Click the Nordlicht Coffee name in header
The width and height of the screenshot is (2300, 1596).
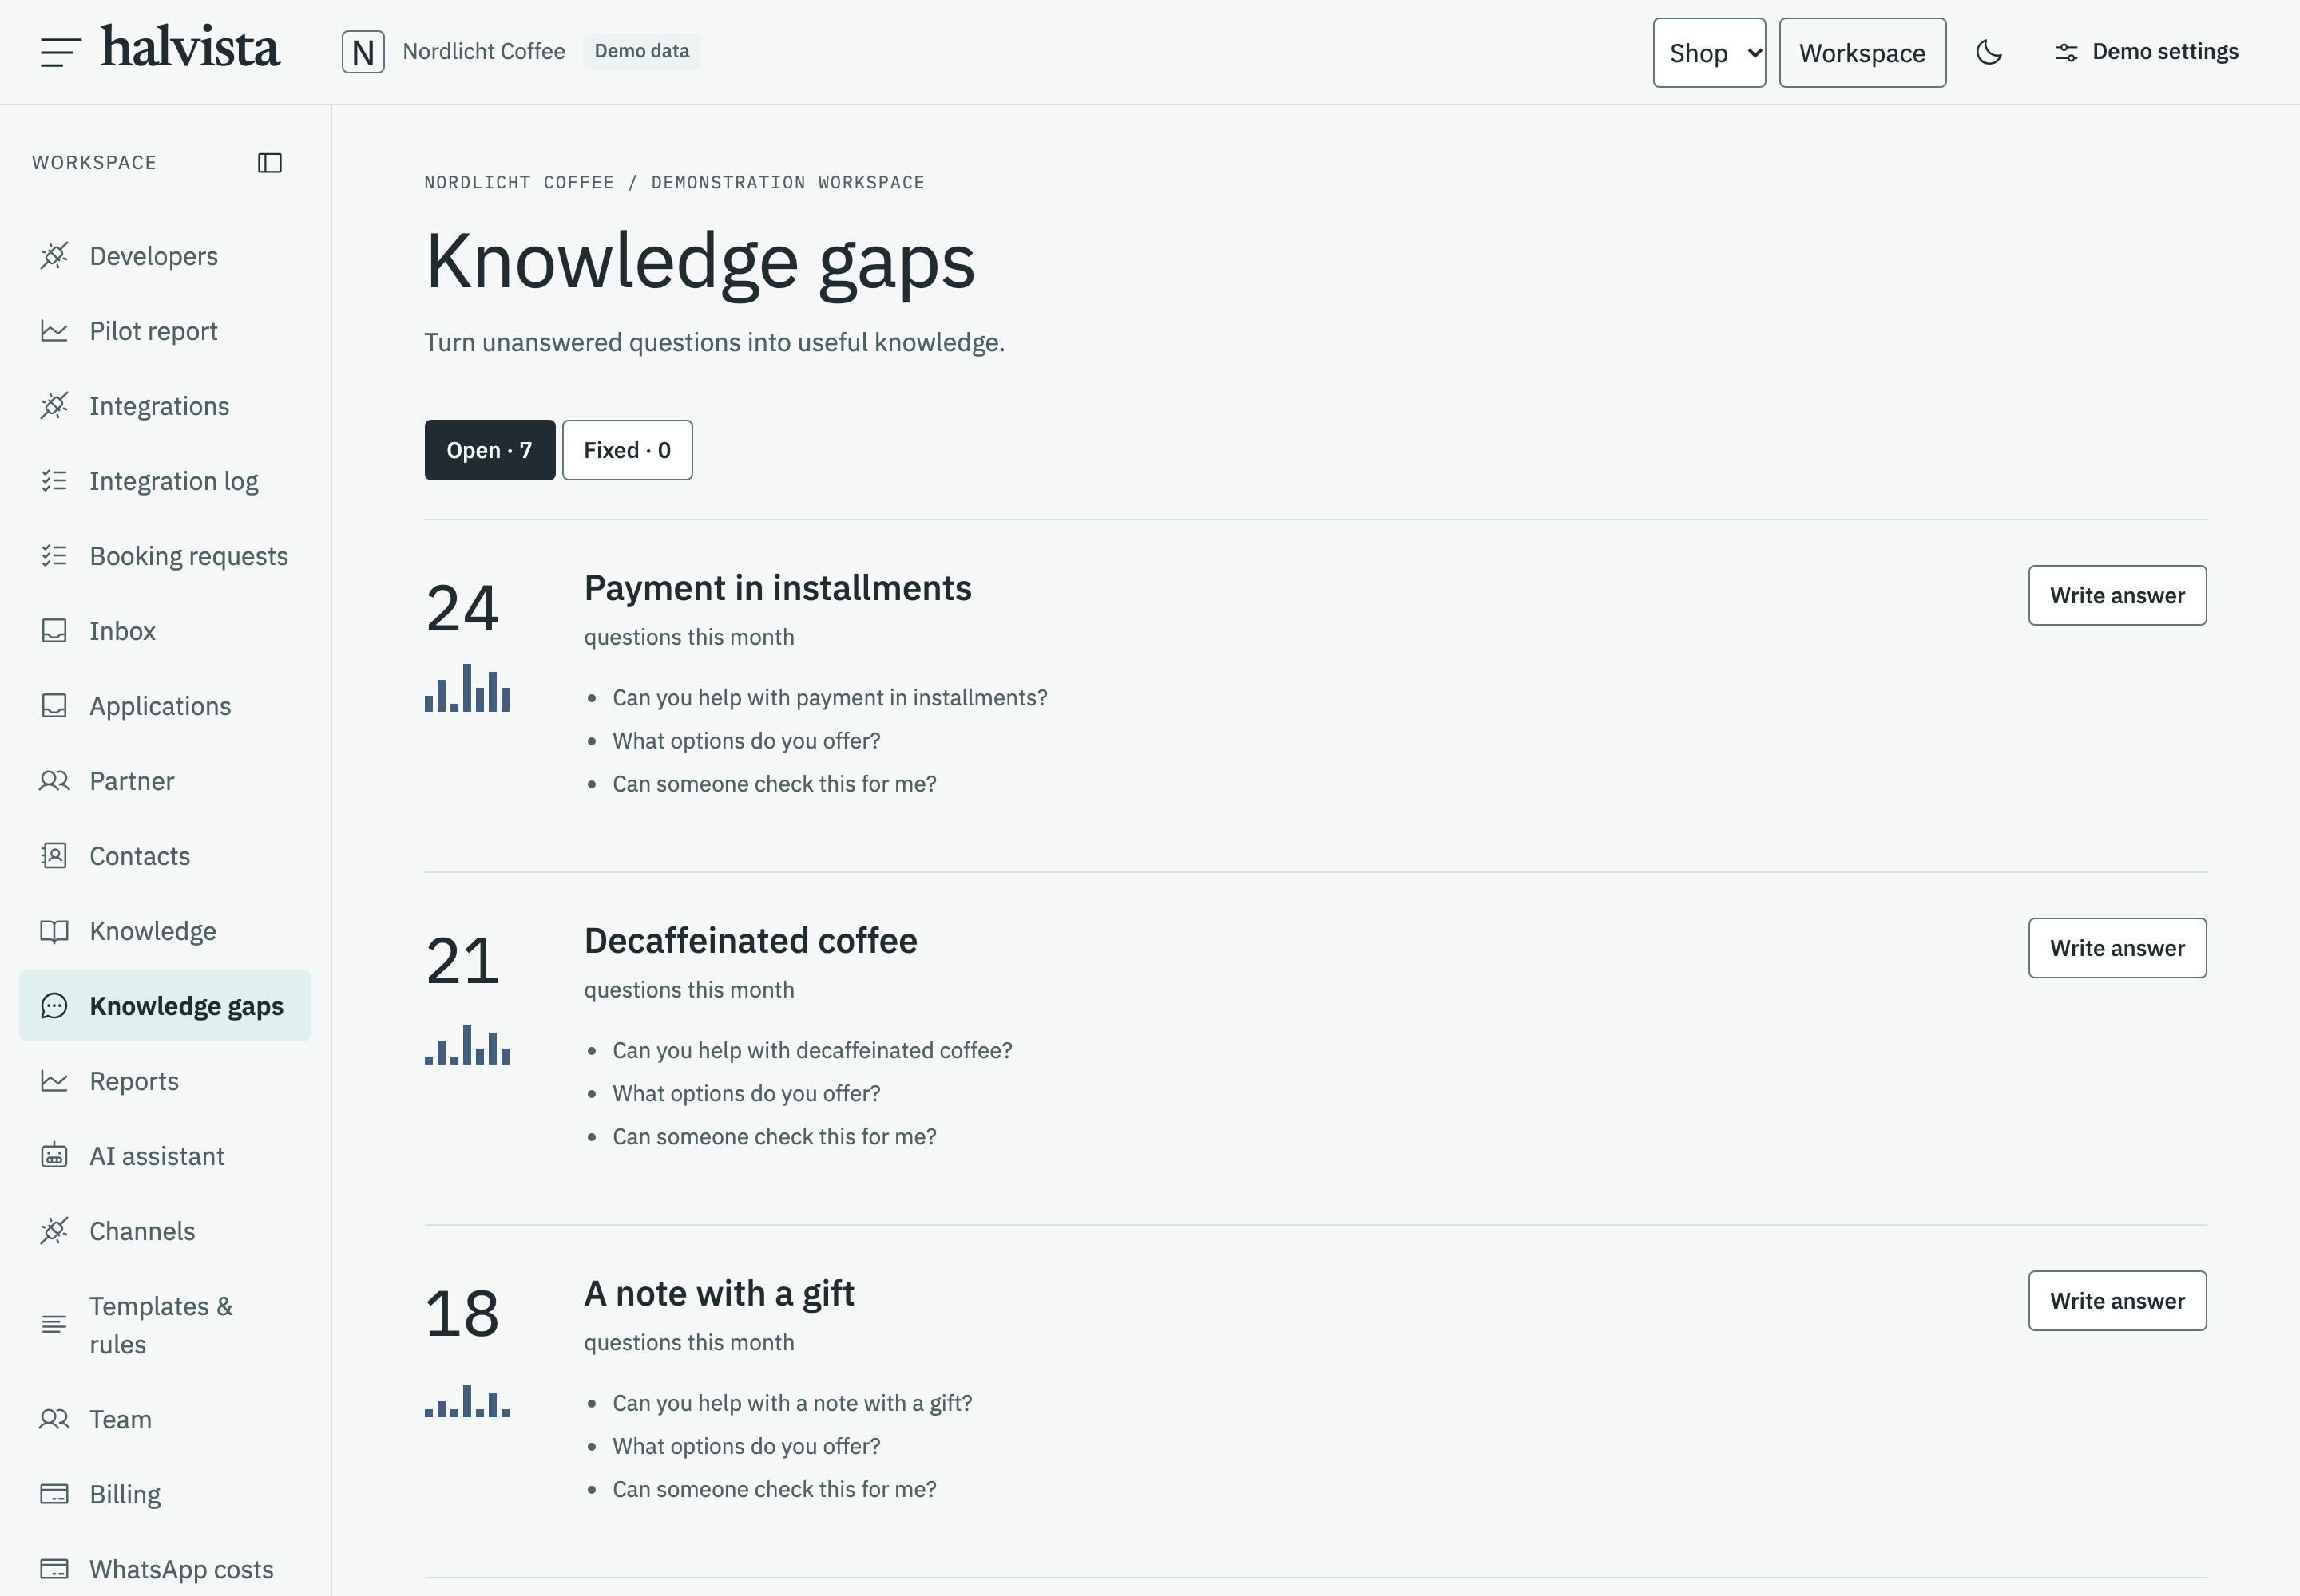pos(485,51)
